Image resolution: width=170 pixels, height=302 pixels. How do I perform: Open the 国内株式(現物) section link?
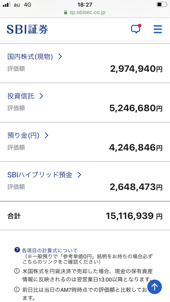click(x=30, y=57)
